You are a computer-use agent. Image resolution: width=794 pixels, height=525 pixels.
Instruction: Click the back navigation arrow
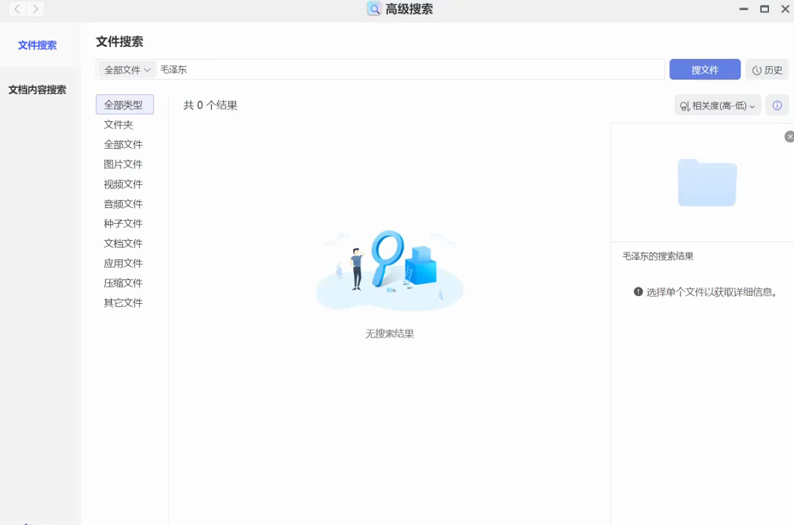point(17,9)
